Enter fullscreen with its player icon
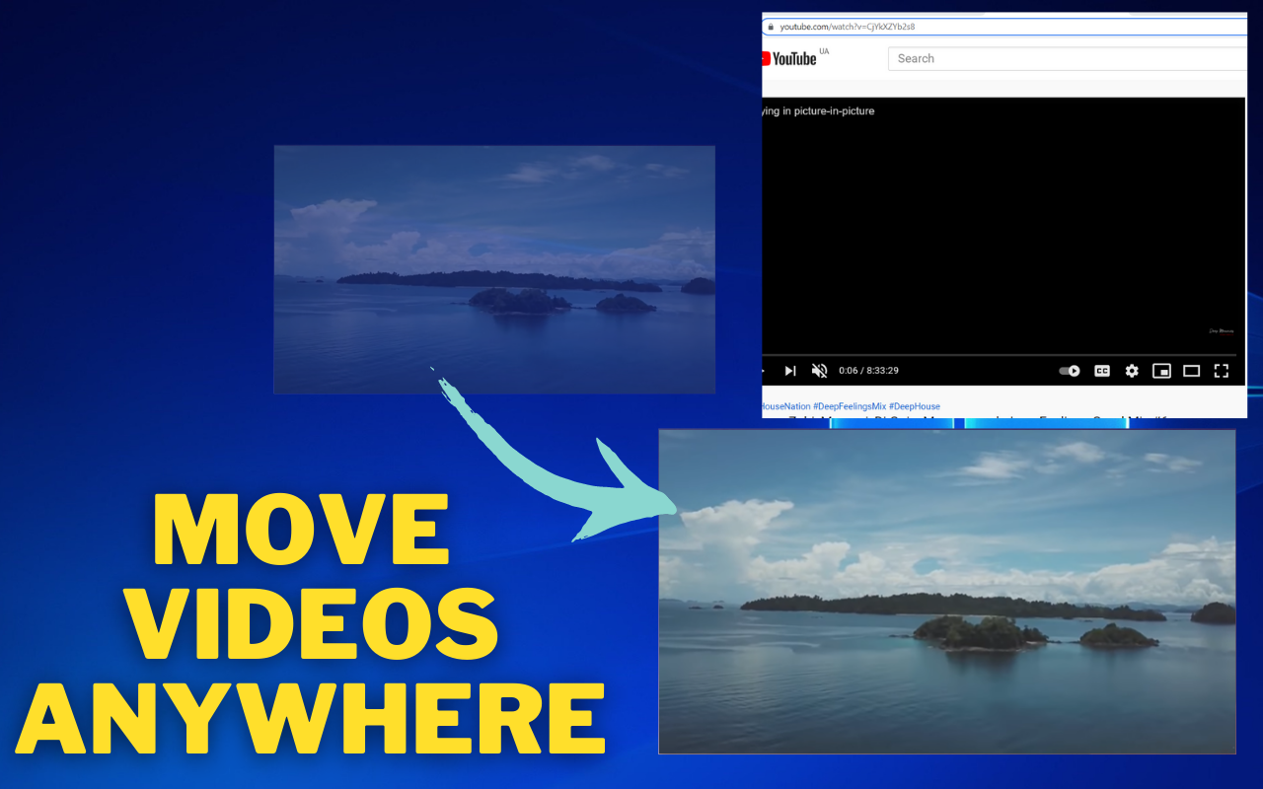This screenshot has width=1263, height=789. click(1222, 371)
